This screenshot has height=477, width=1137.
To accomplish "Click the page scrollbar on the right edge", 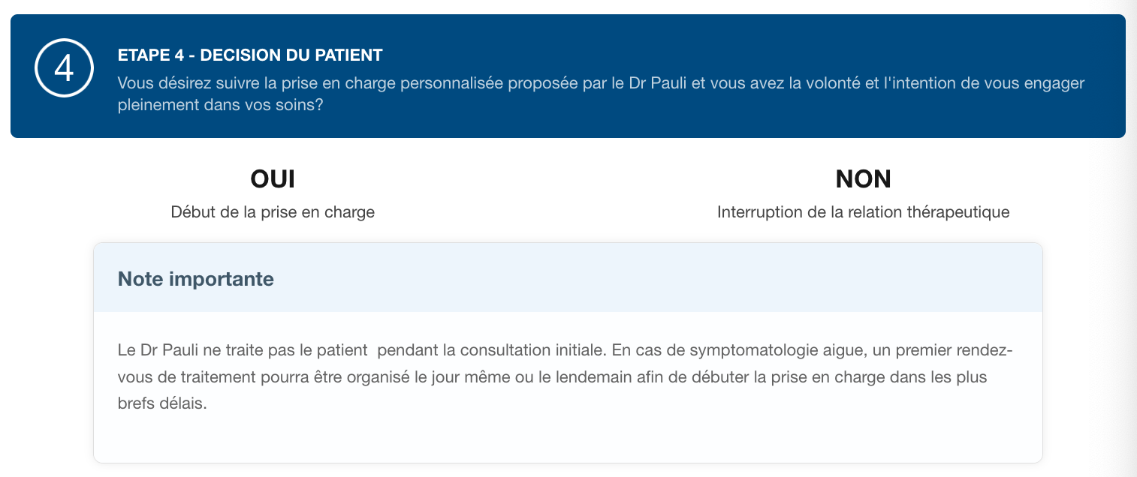I will point(1130,238).
